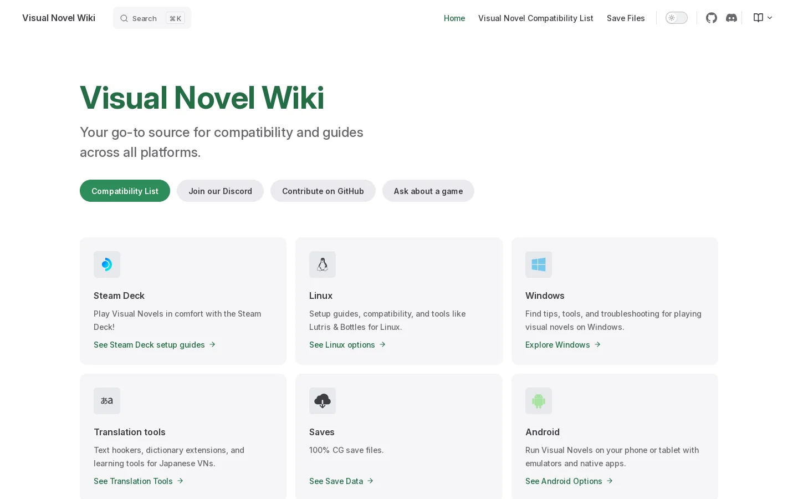The width and height of the screenshot is (798, 499).
Task: Toggle the light/dark theme switch
Action: 677,18
